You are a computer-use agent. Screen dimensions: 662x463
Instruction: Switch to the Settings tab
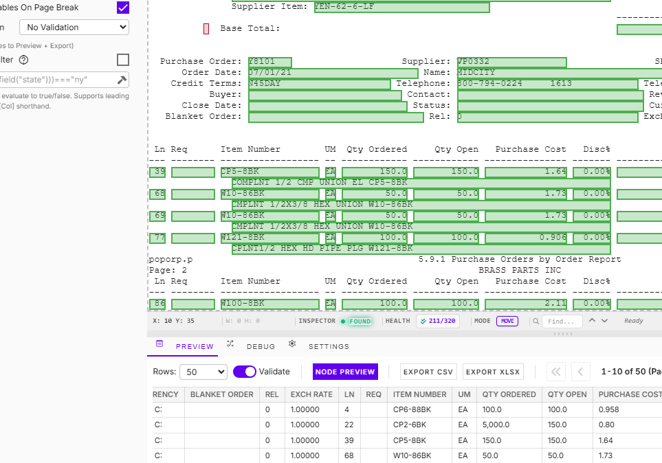pos(329,346)
